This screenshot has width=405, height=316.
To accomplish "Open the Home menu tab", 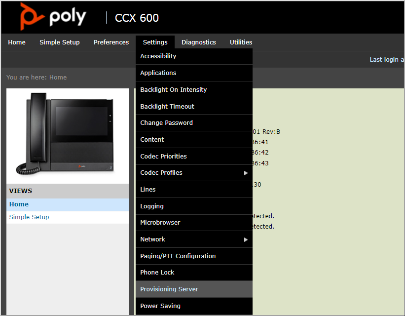I will click(x=17, y=42).
